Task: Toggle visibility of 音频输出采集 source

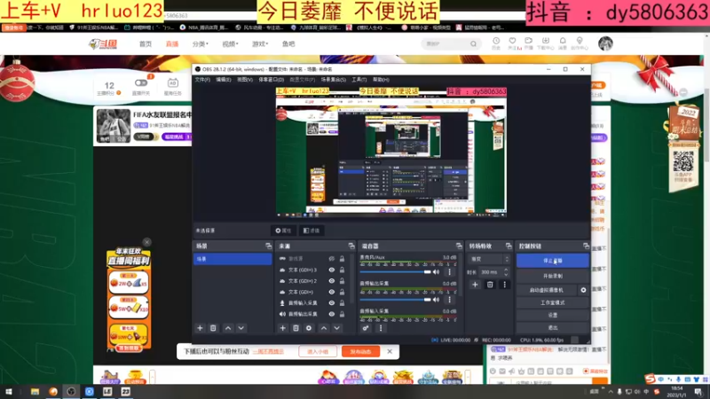Action: point(331,314)
